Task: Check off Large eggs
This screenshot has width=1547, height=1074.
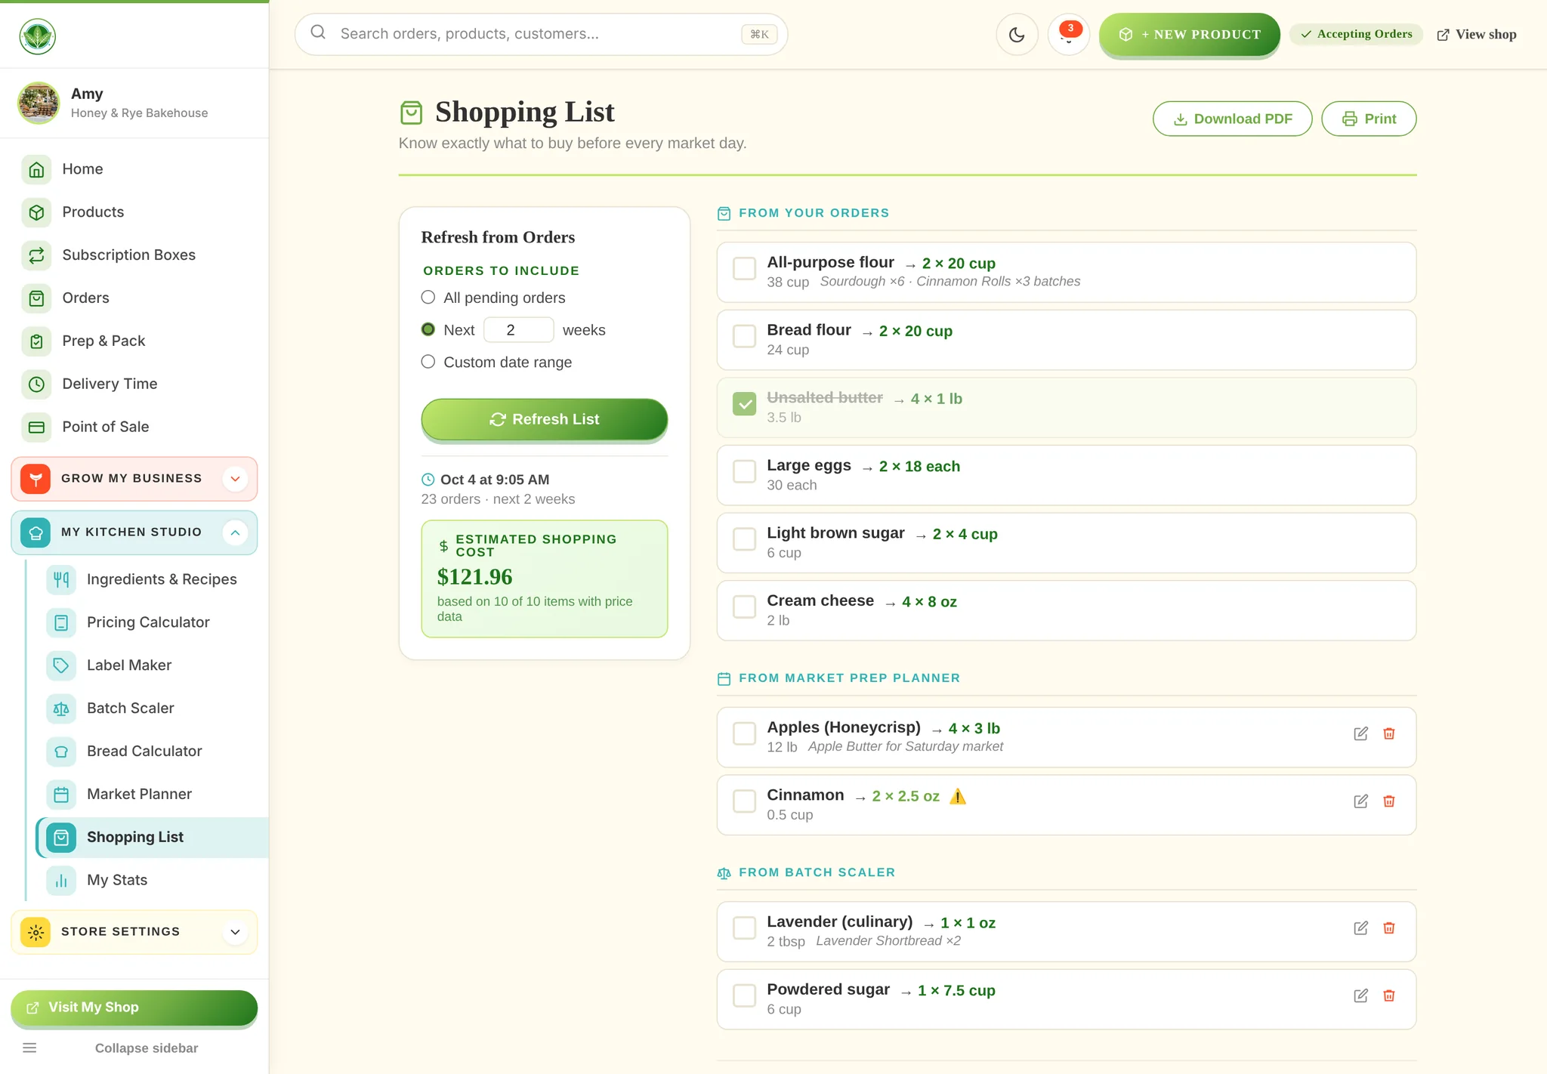Action: [x=744, y=471]
